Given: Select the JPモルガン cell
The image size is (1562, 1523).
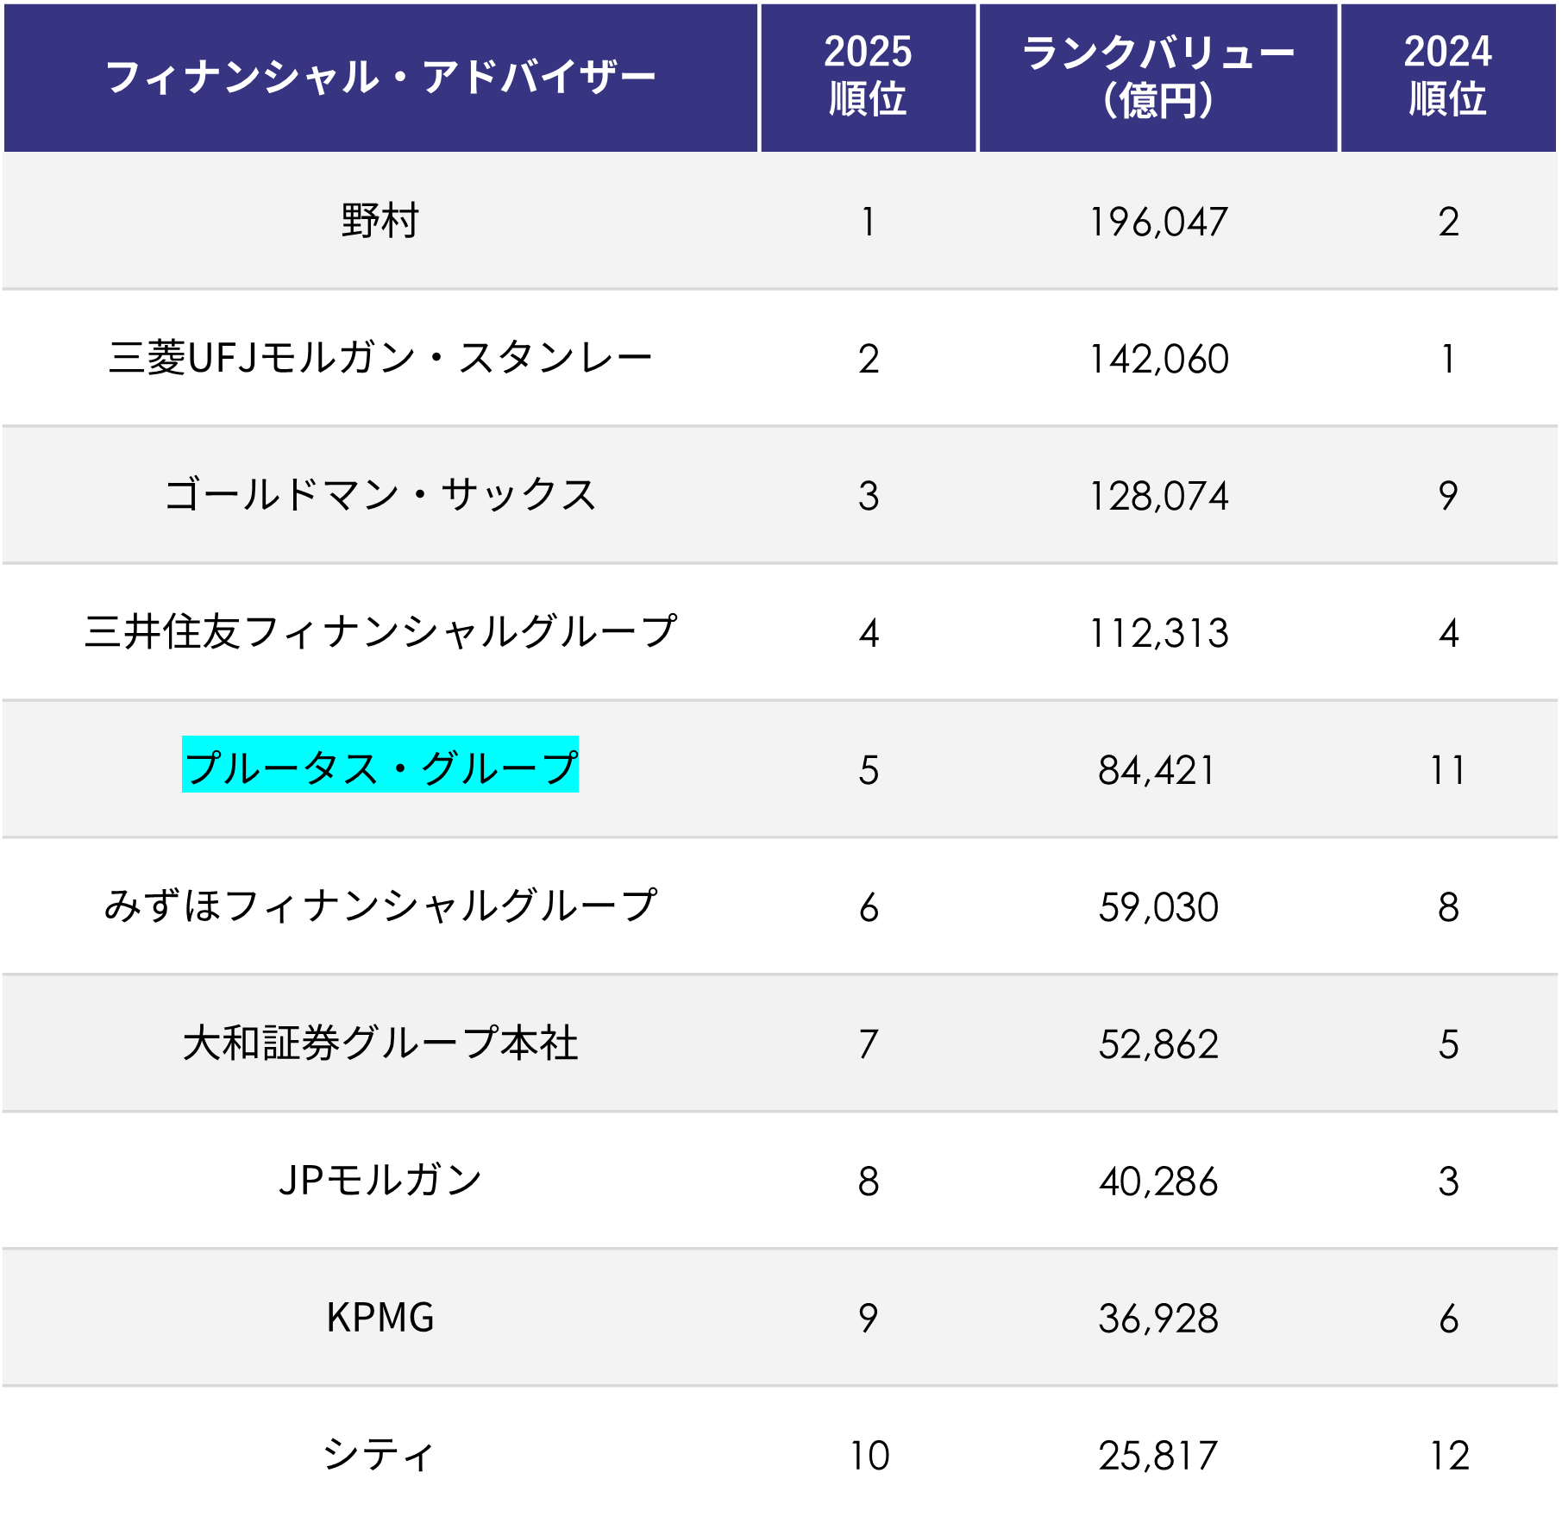Looking at the screenshot, I should coord(380,1181).
